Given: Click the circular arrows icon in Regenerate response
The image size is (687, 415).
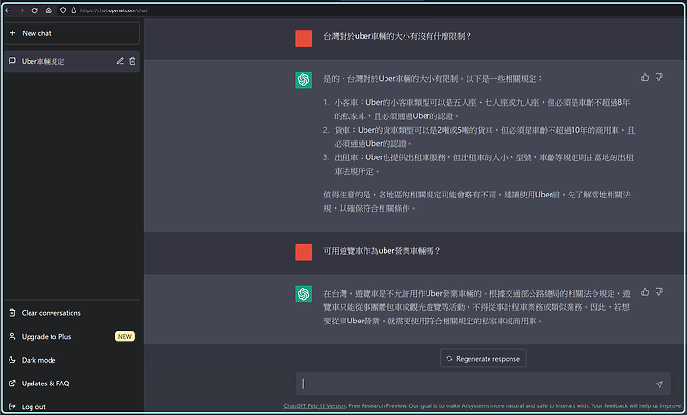Looking at the screenshot, I should click(x=449, y=359).
